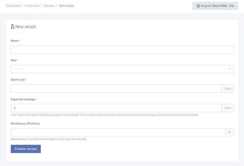Viewport: 244px width, 166px height.
Task: Click the Expected wastage label
Action: 23,99
